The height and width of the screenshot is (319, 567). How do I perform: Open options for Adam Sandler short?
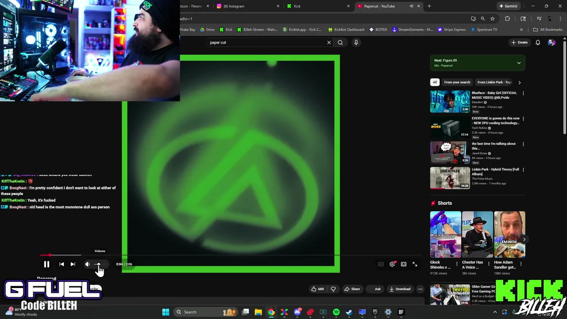(x=521, y=264)
